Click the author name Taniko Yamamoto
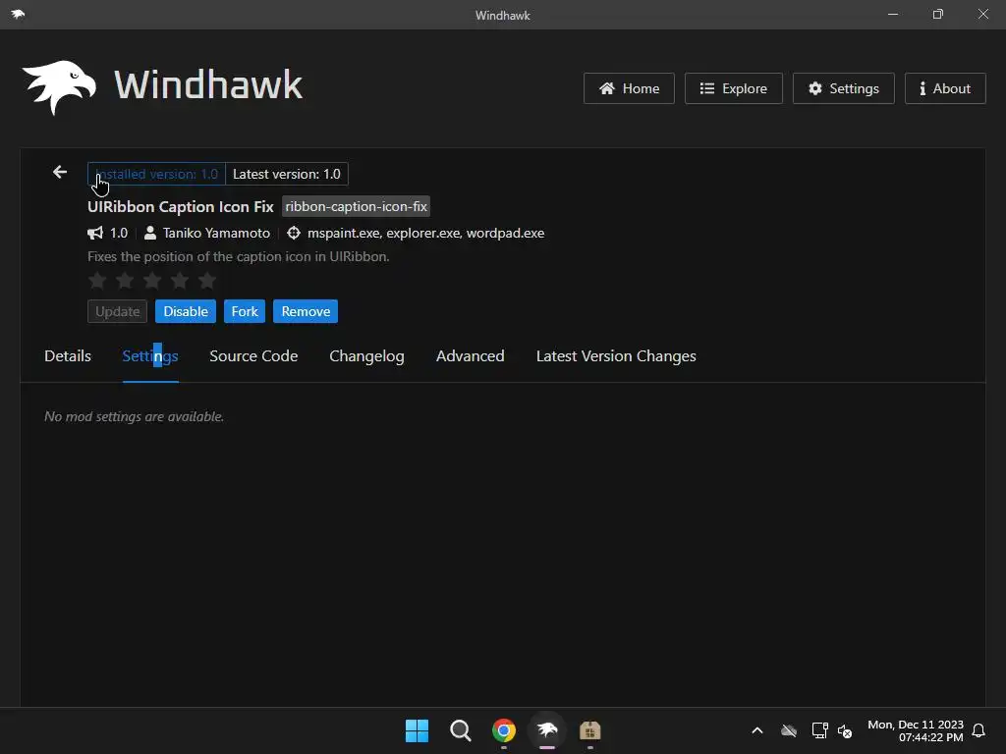1006x754 pixels. click(x=216, y=233)
